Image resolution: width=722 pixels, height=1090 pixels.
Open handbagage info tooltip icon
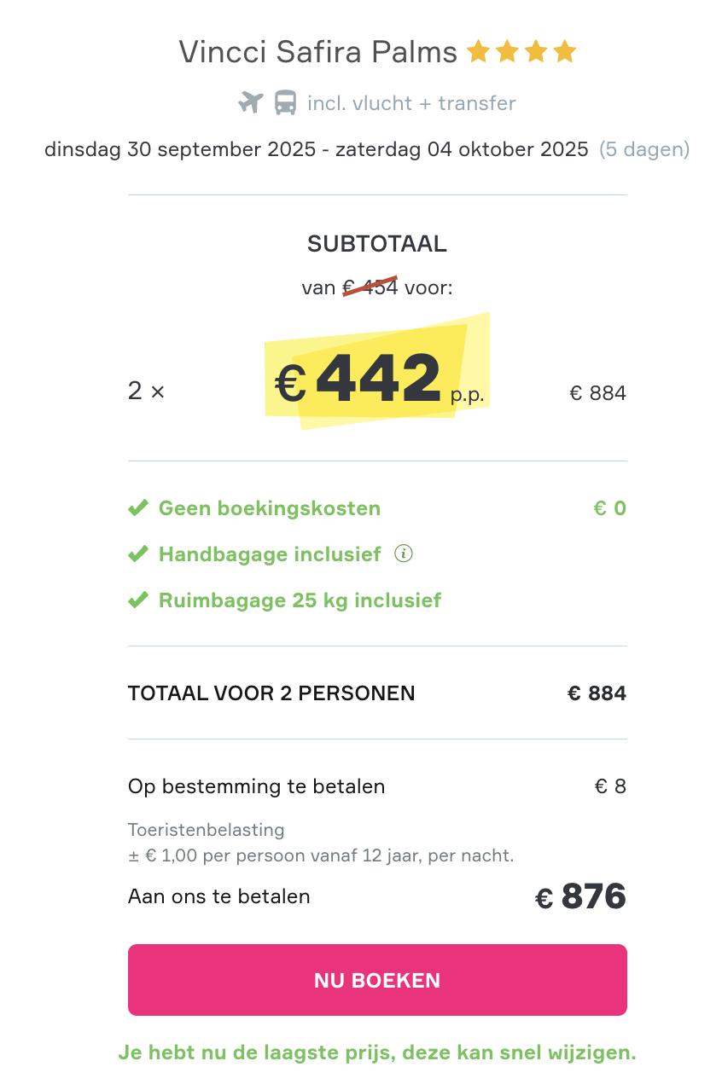pyautogui.click(x=404, y=554)
